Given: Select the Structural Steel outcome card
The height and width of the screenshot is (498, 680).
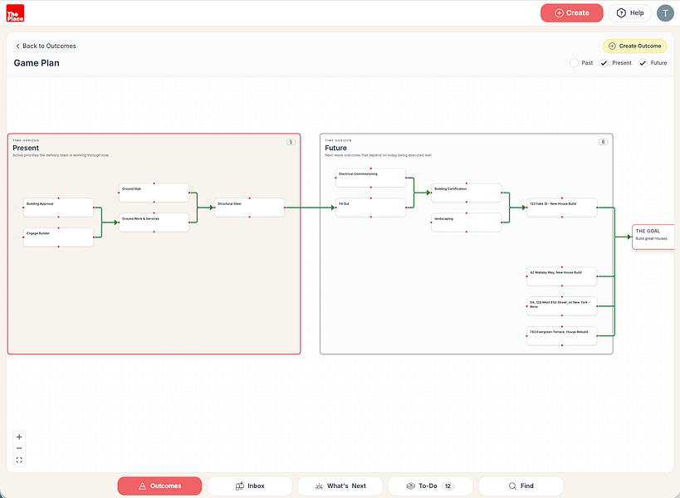Looking at the screenshot, I should 249,207.
